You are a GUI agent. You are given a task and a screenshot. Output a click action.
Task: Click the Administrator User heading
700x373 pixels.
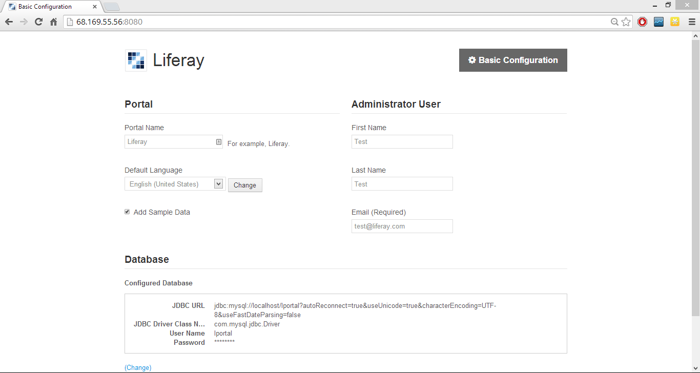coord(396,104)
